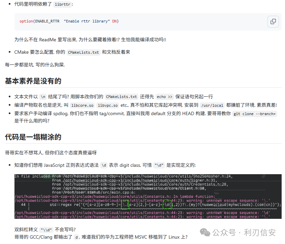285x244 pixels.
Task: Click the heading "基本素养是没有的"
Action: 33,81
